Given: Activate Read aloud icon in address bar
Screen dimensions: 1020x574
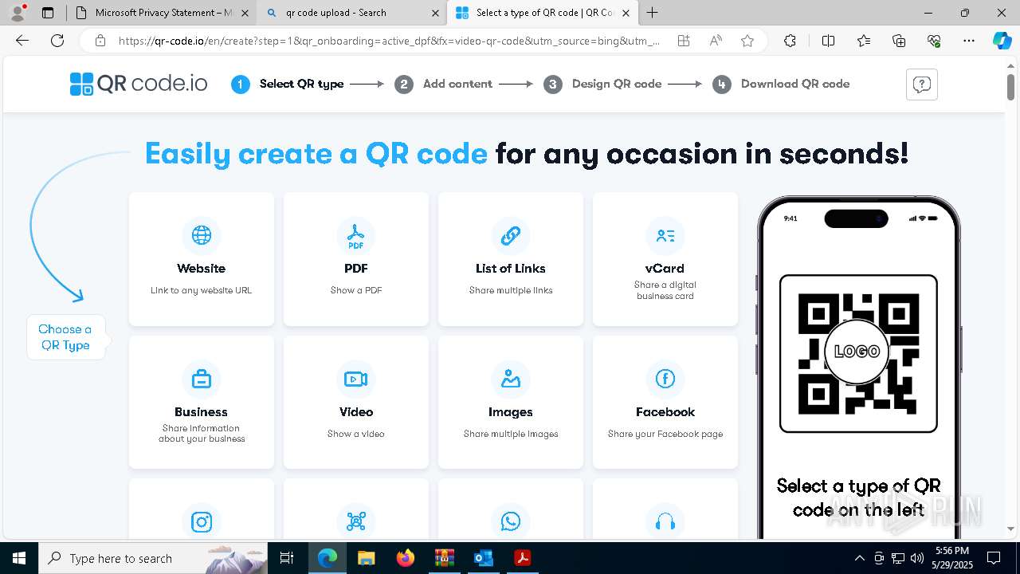Looking at the screenshot, I should [716, 41].
